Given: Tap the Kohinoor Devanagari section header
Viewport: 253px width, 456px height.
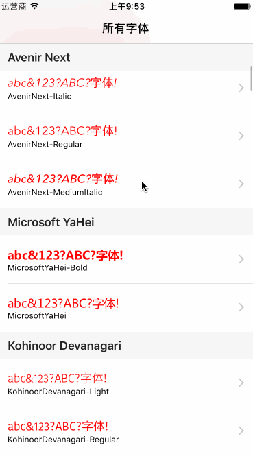Looking at the screenshot, I should (x=126, y=345).
